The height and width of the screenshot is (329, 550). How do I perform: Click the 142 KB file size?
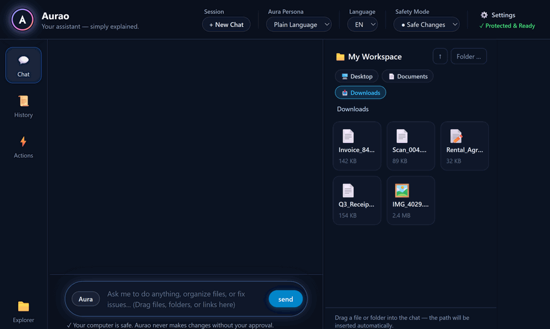[x=347, y=161]
